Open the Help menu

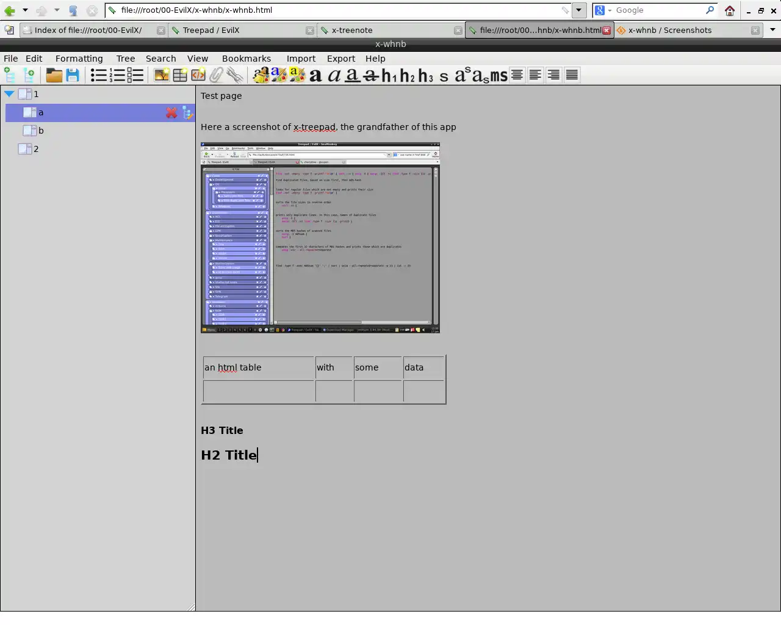click(375, 59)
